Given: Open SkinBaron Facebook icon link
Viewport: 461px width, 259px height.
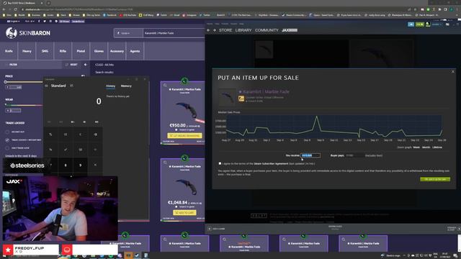Looking at the screenshot, I should pos(39,22).
